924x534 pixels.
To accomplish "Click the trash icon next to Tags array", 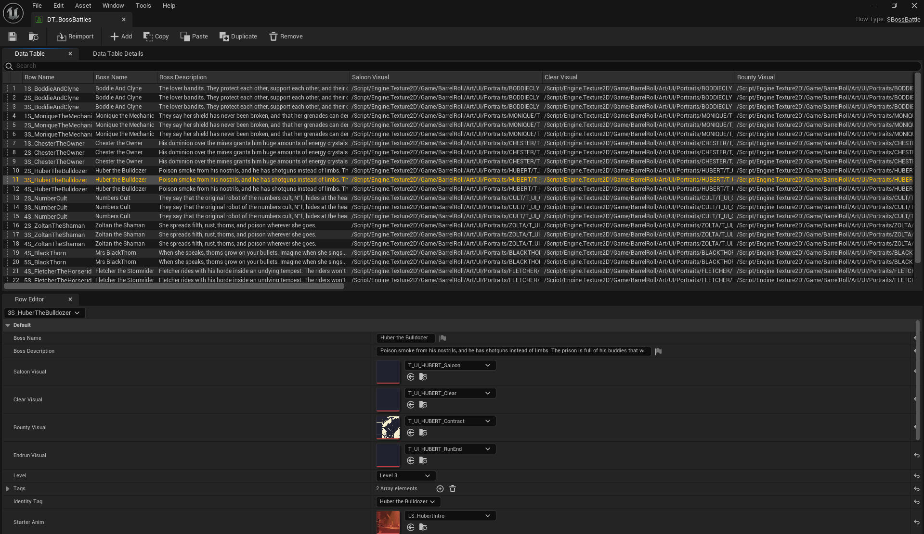I will [x=453, y=489].
